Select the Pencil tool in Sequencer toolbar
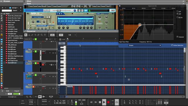This screenshot has height=106, width=188. (29, 35)
